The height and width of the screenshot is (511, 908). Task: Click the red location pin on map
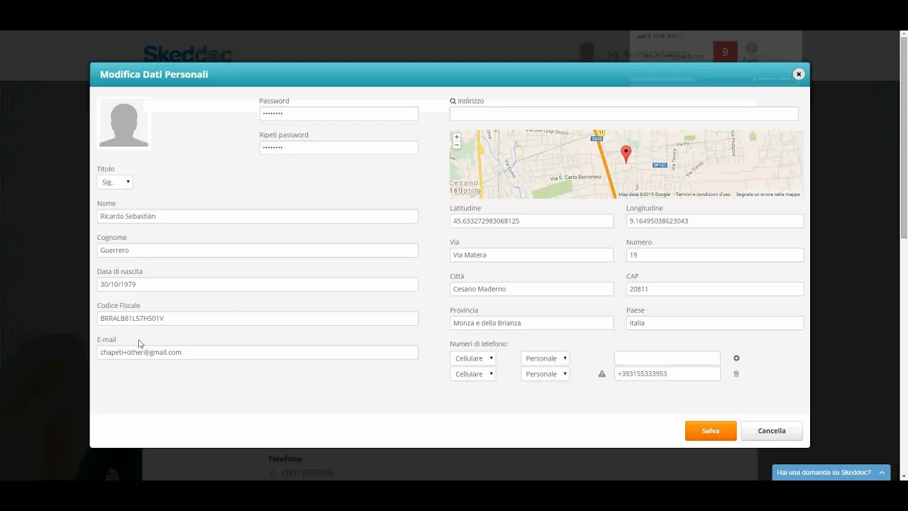pyautogui.click(x=626, y=154)
